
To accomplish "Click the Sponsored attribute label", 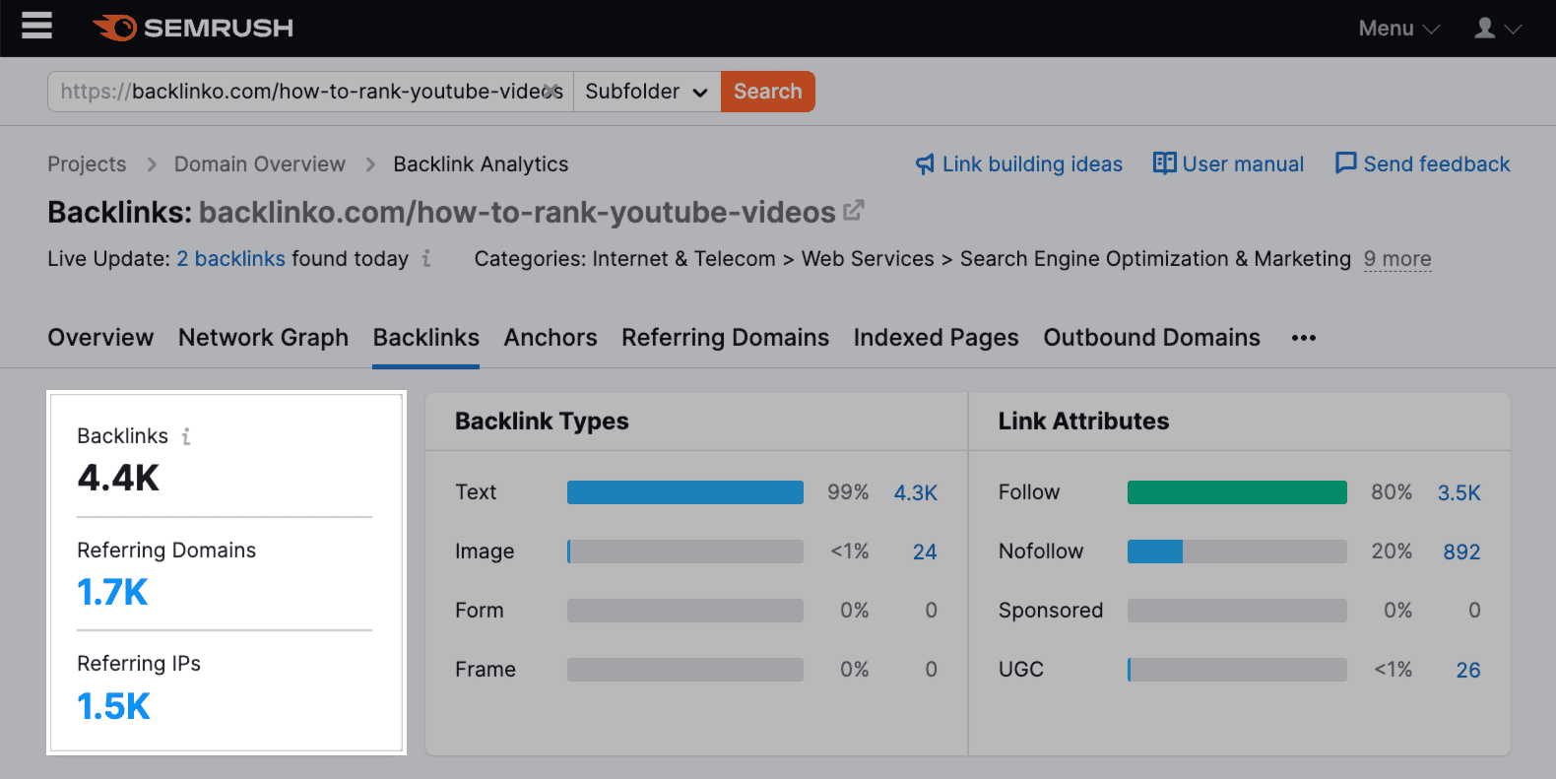I will pos(1051,611).
